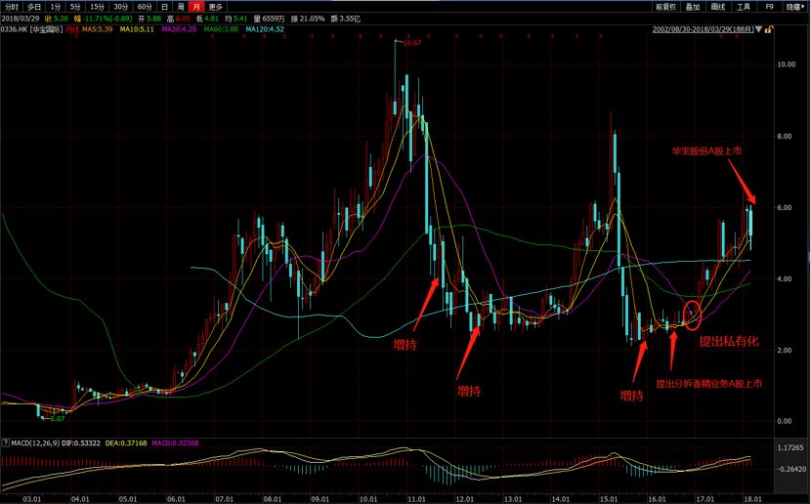Click the 华宝股份A股上市 red arrow annotation
Viewport: 810px width, 504px height.
pos(743,182)
